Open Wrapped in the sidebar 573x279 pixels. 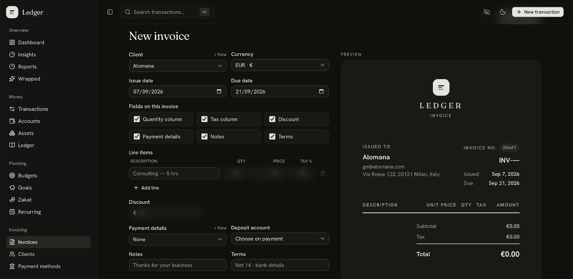tap(48, 79)
